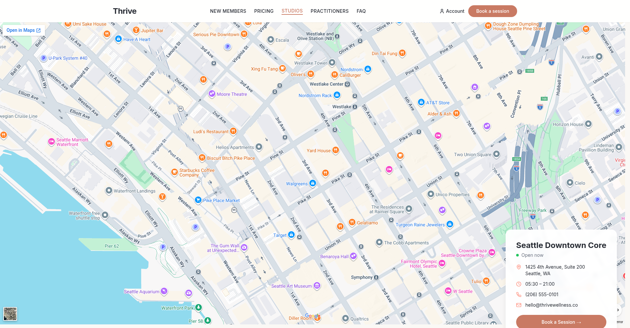
Task: Select the Symphony station transit icon
Action: pyautogui.click(x=376, y=277)
